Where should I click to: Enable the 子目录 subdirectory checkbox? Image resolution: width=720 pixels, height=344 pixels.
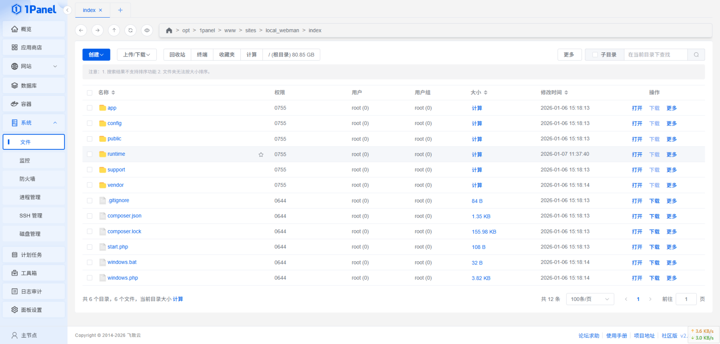tap(595, 55)
